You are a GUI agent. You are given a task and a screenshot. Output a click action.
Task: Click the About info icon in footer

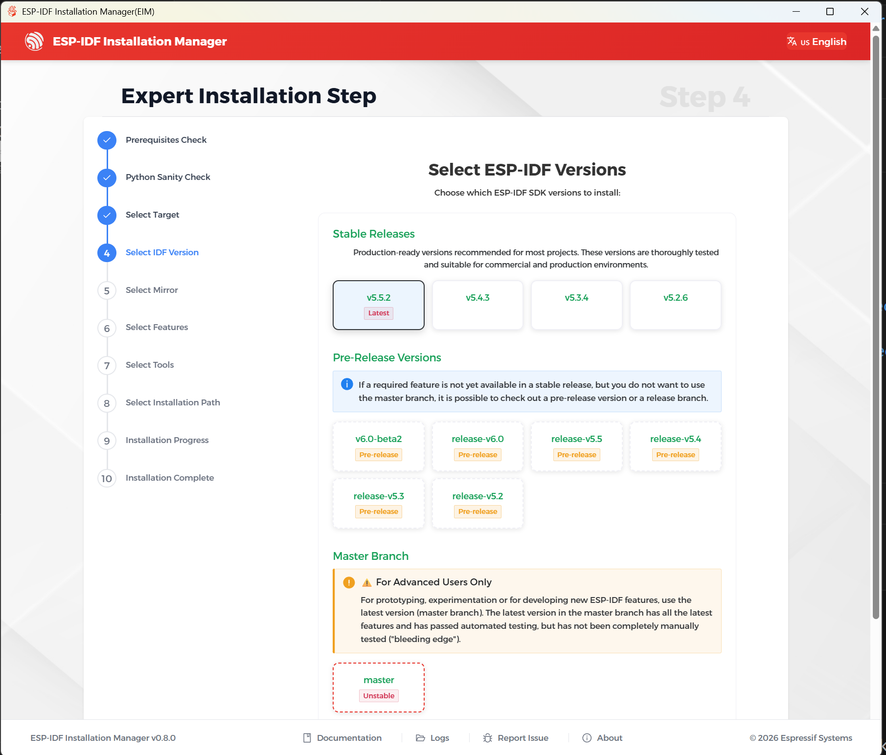587,738
